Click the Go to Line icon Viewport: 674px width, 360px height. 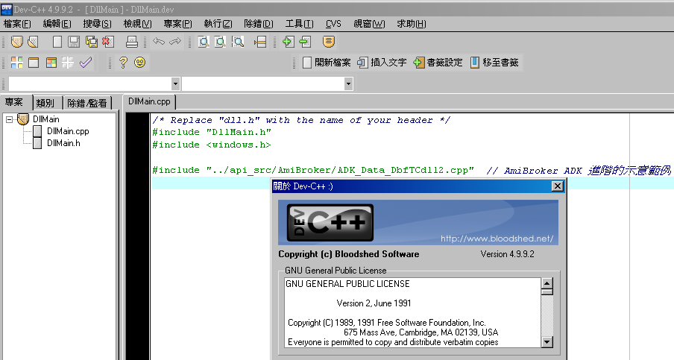click(x=260, y=42)
